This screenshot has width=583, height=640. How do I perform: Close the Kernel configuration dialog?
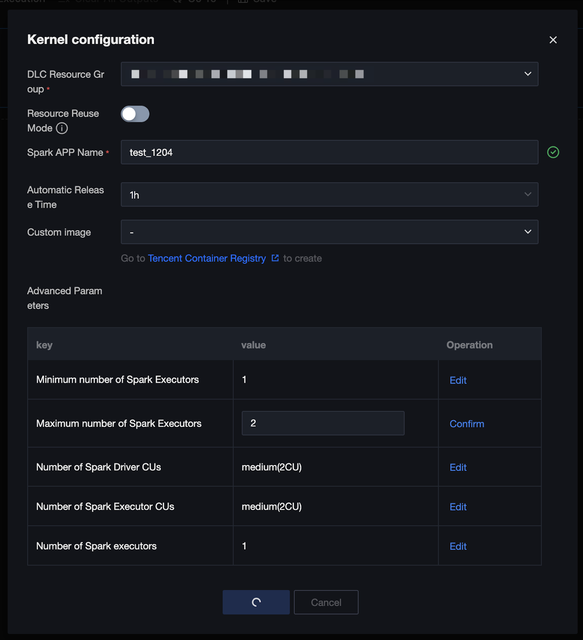[x=553, y=40]
